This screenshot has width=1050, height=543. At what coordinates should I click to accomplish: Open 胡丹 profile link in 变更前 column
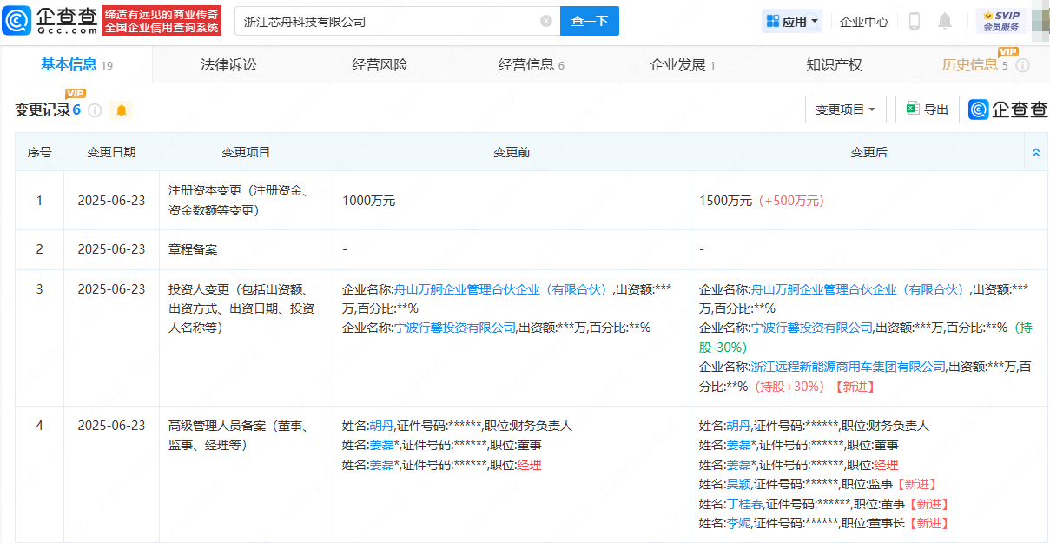click(x=381, y=426)
